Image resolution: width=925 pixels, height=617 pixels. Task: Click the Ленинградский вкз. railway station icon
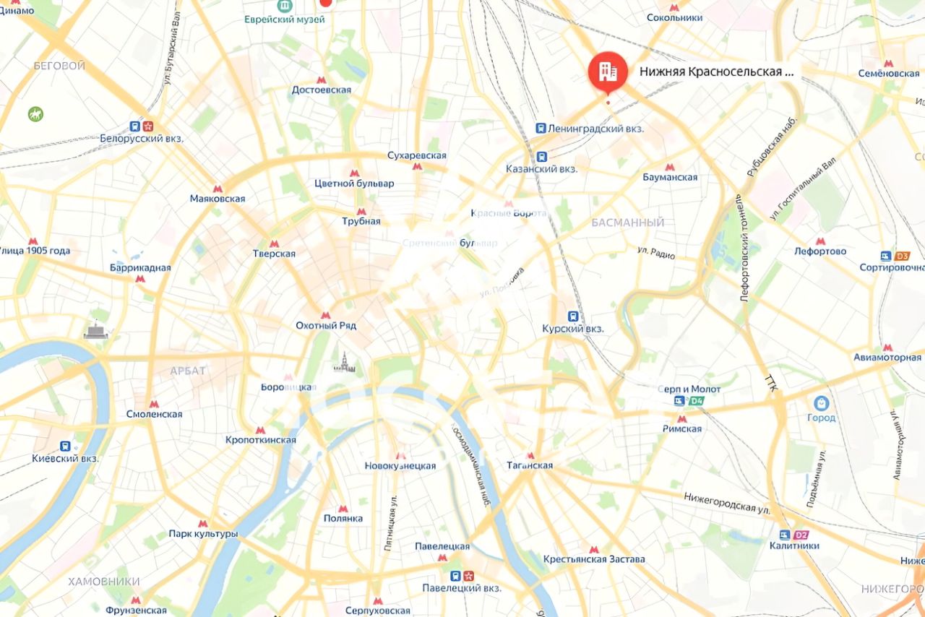coord(540,128)
